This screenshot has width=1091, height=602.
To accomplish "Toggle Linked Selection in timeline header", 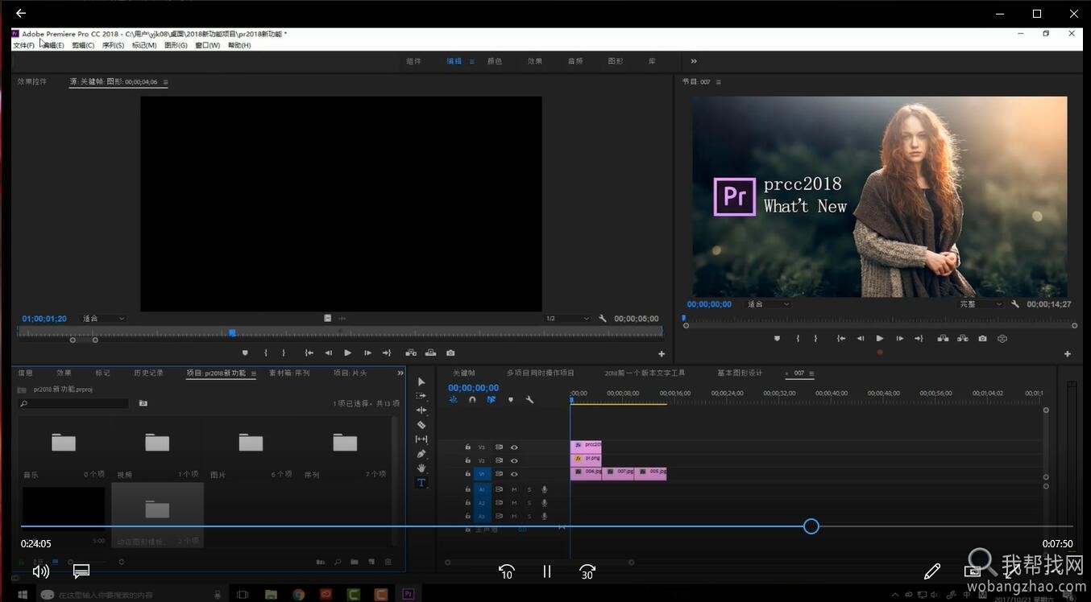I will point(491,399).
